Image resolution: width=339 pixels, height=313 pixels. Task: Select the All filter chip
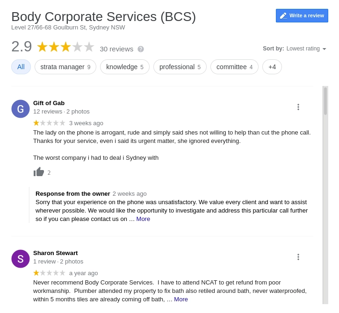[21, 67]
